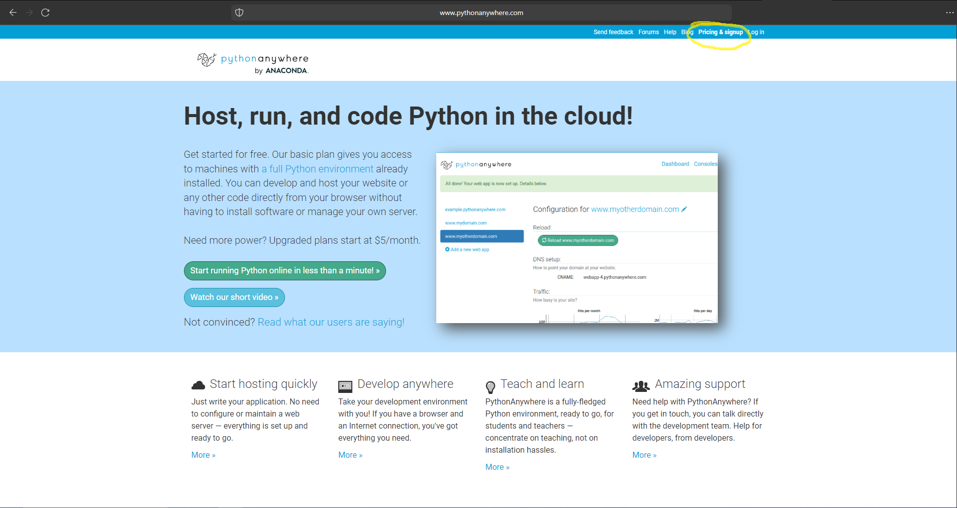
Task: Click 'Develop anywhere' heading text
Action: coord(405,384)
